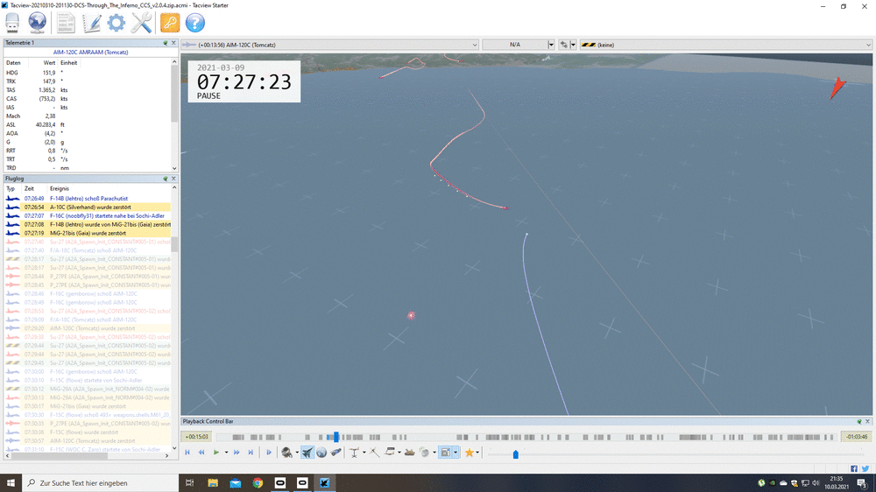This screenshot has width=876, height=492.
Task: Select log row F-14B (Jehtro) schoß Parachutist
Action: click(x=87, y=198)
